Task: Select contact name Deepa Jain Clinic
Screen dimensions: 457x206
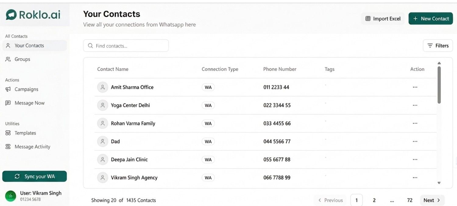Action: [129, 159]
